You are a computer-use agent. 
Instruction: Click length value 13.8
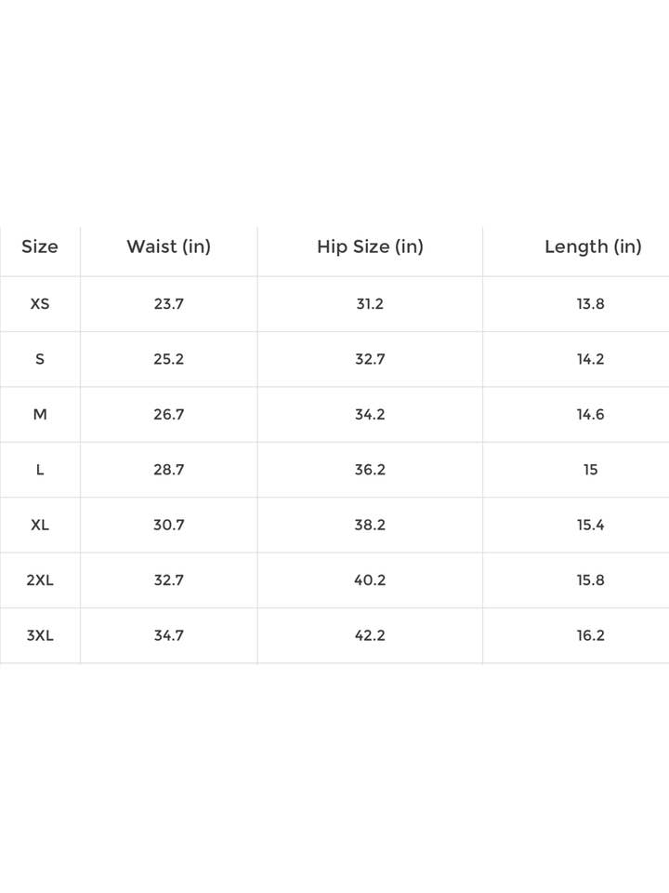tap(591, 303)
